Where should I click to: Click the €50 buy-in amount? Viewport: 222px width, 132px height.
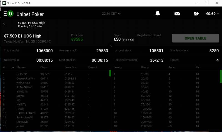tap(117, 39)
